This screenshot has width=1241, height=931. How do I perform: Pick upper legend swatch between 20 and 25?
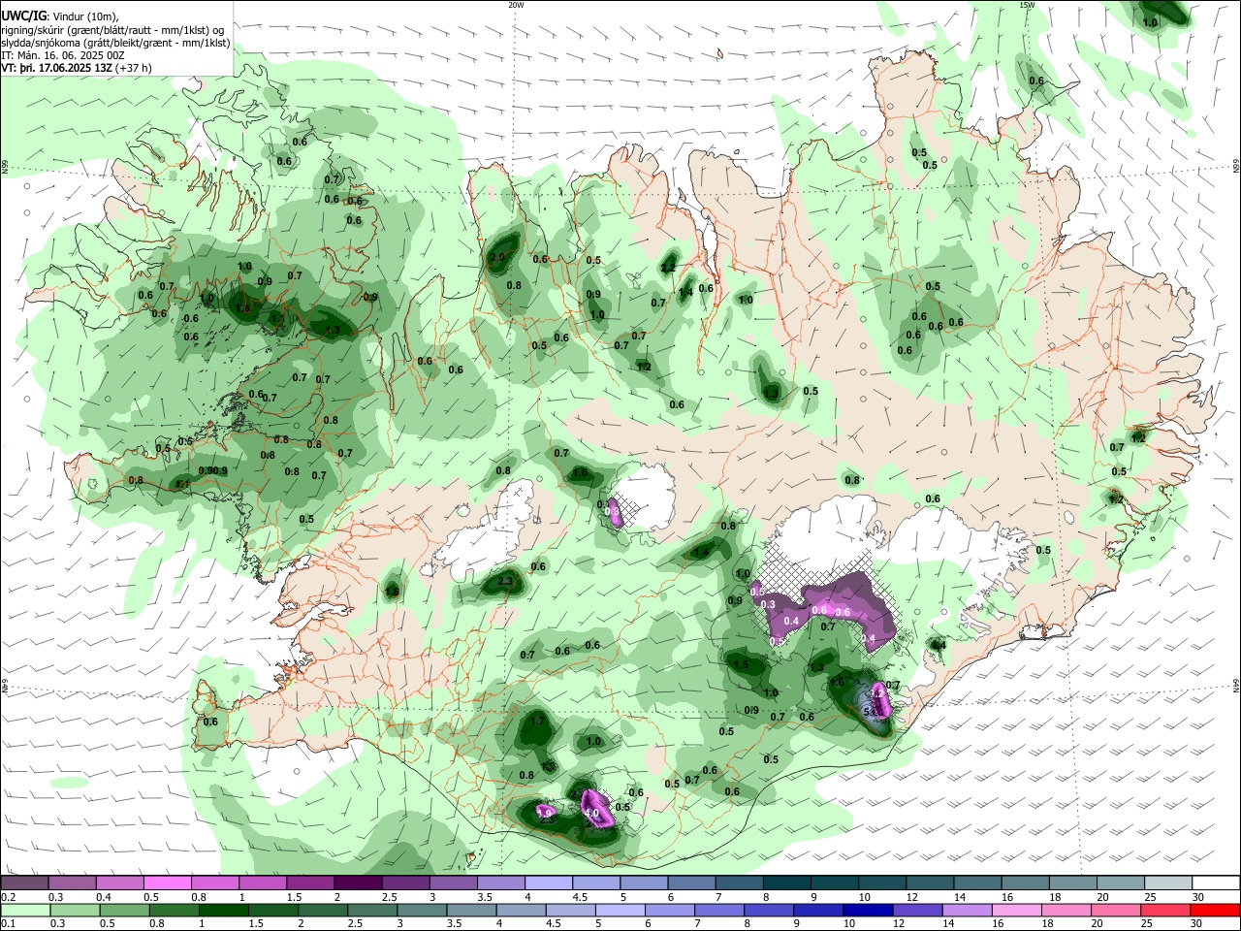pos(1122,883)
